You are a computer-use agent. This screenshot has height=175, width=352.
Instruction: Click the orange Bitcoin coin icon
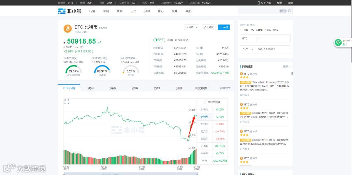coord(67,28)
